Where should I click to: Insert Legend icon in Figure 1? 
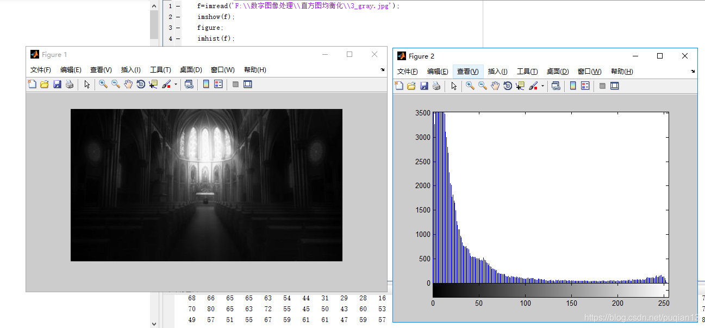point(219,84)
